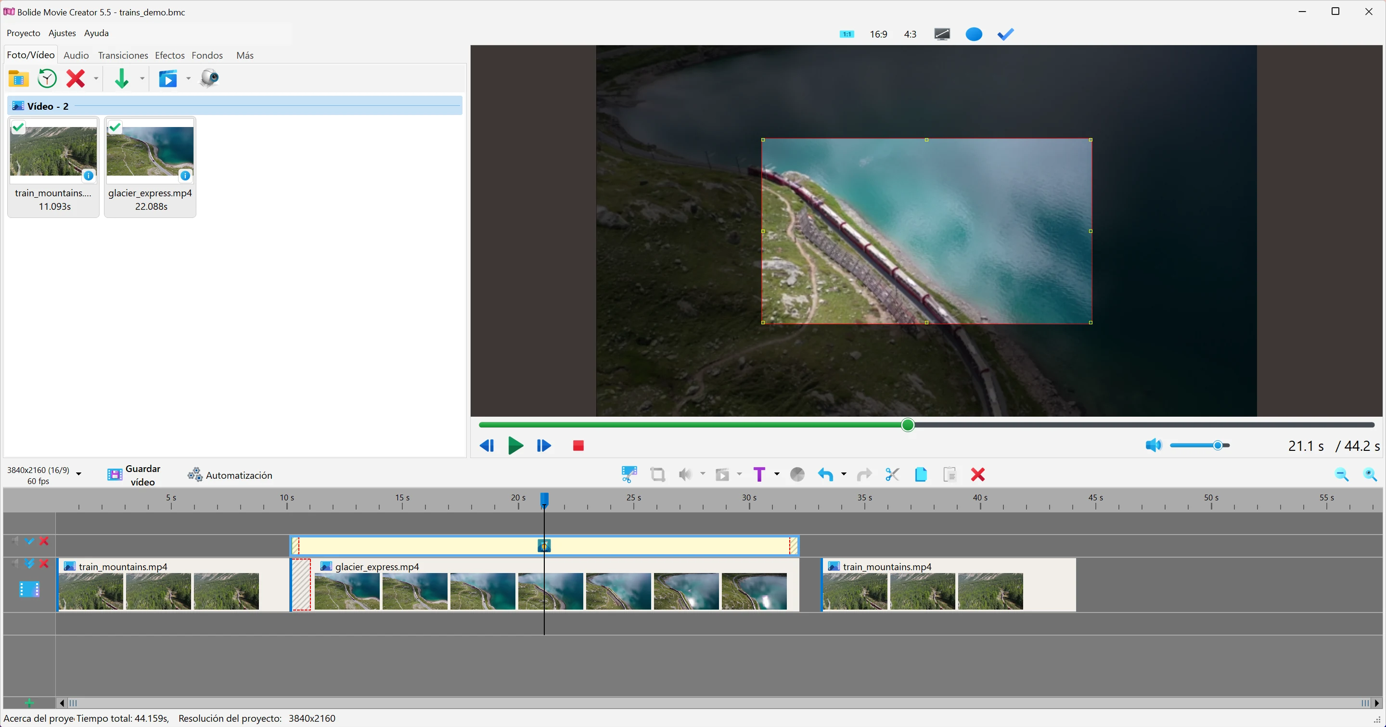
Task: Undo with the blue arrow icon
Action: pyautogui.click(x=825, y=474)
